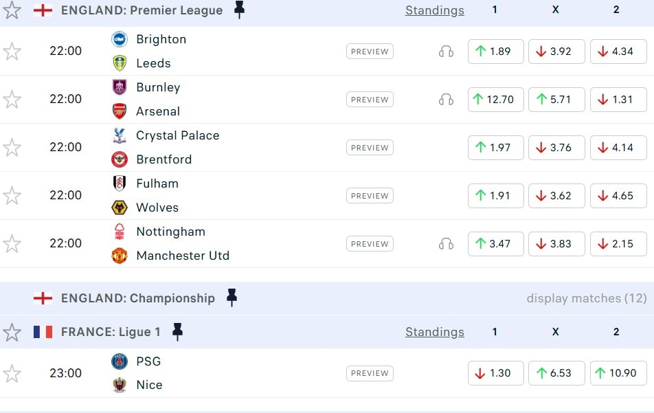Screen dimensions: 654x413
Task: Open audio commentary for Burnley vs Arsenal
Action: pyautogui.click(x=446, y=100)
